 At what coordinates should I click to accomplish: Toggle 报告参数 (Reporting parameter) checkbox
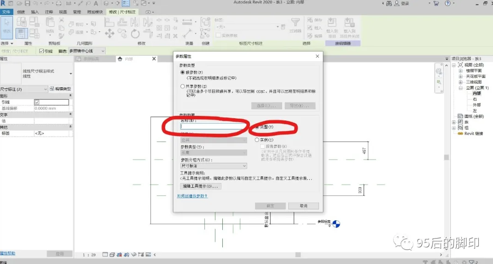[262, 146]
